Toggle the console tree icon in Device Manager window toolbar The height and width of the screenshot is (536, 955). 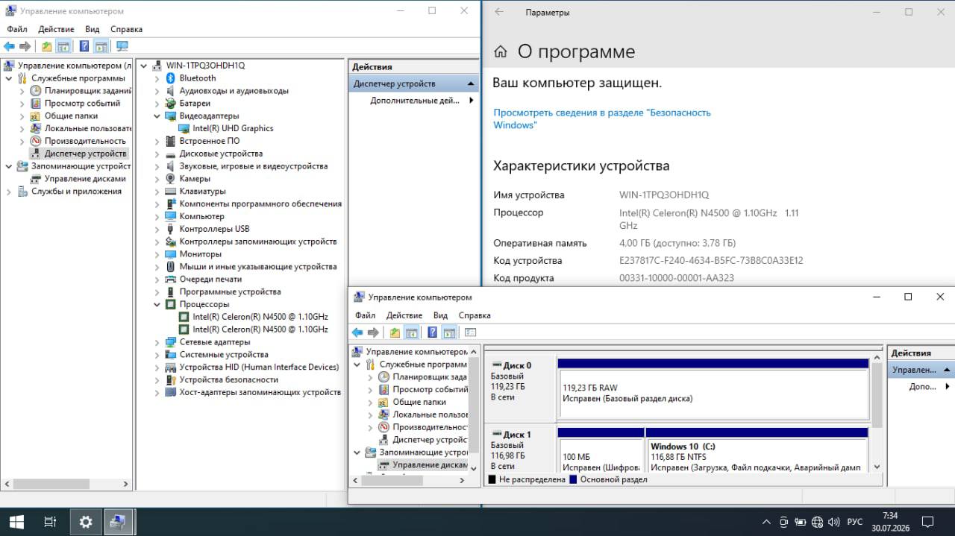[63, 46]
